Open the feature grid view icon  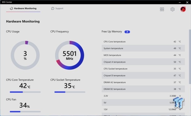pyautogui.click(x=162, y=9)
